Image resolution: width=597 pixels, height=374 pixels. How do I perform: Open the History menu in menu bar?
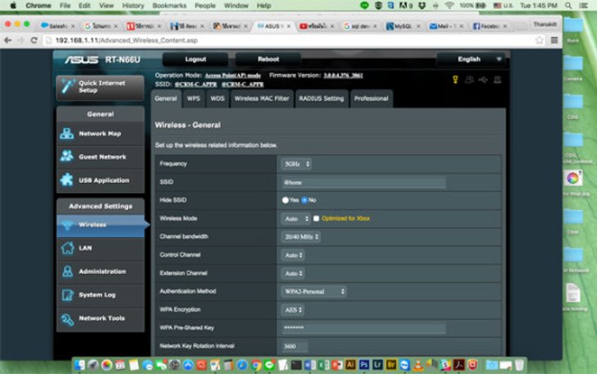click(133, 6)
